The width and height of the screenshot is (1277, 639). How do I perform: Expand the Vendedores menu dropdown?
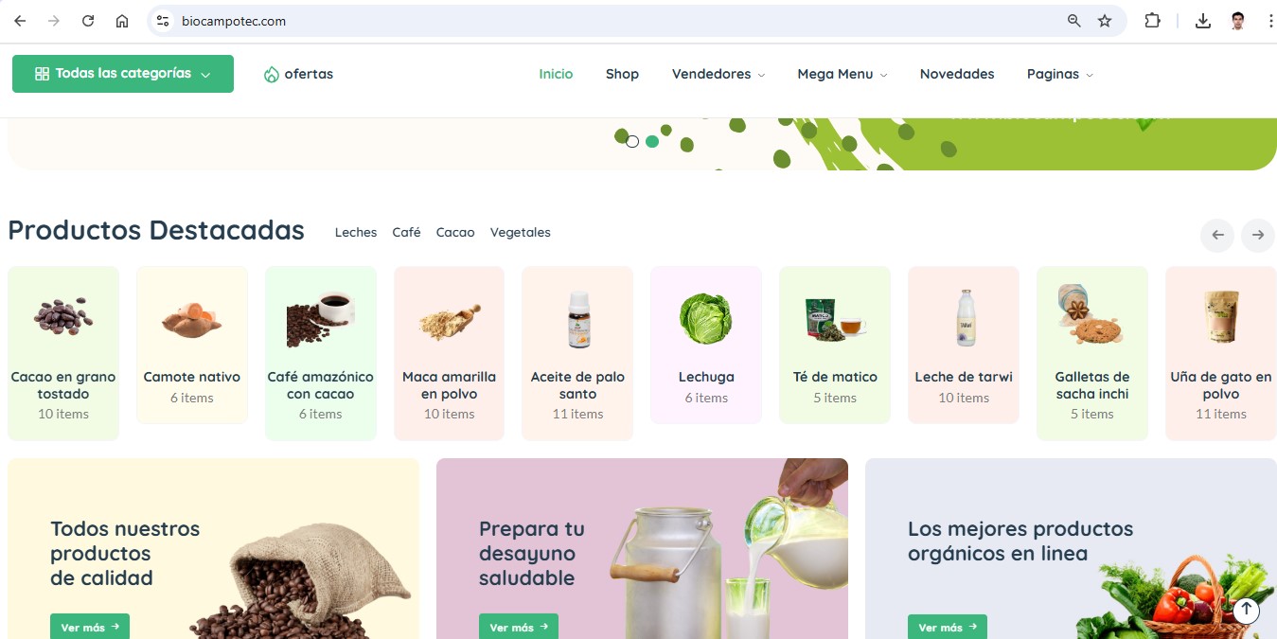(718, 74)
